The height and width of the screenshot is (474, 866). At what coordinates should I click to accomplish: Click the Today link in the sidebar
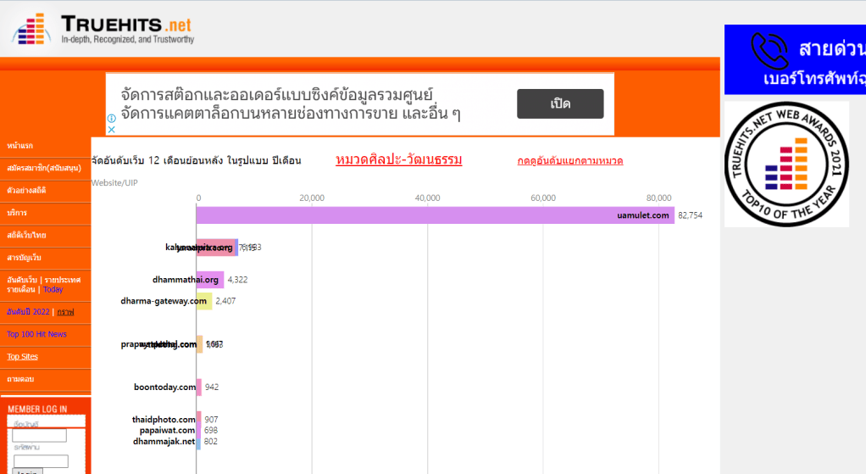click(x=53, y=289)
